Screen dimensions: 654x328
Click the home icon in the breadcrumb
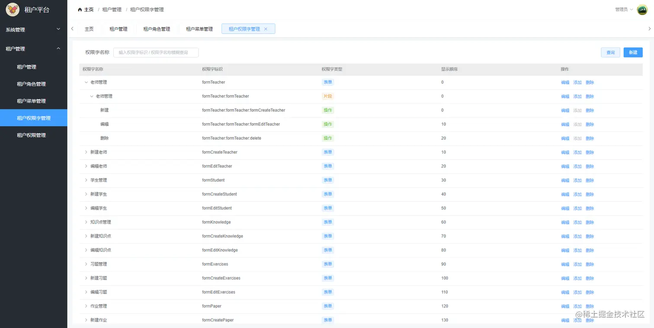pos(80,10)
